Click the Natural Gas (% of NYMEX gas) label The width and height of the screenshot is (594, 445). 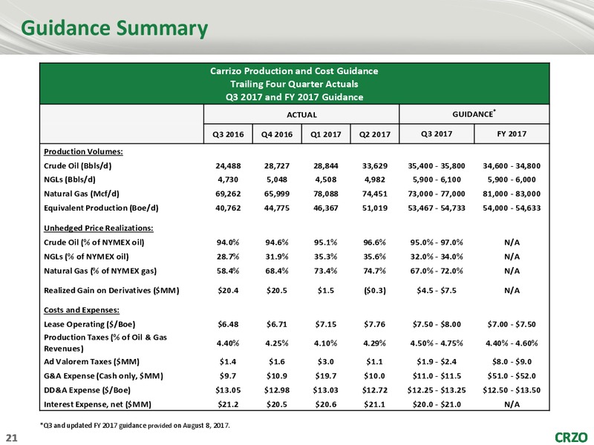coord(100,271)
